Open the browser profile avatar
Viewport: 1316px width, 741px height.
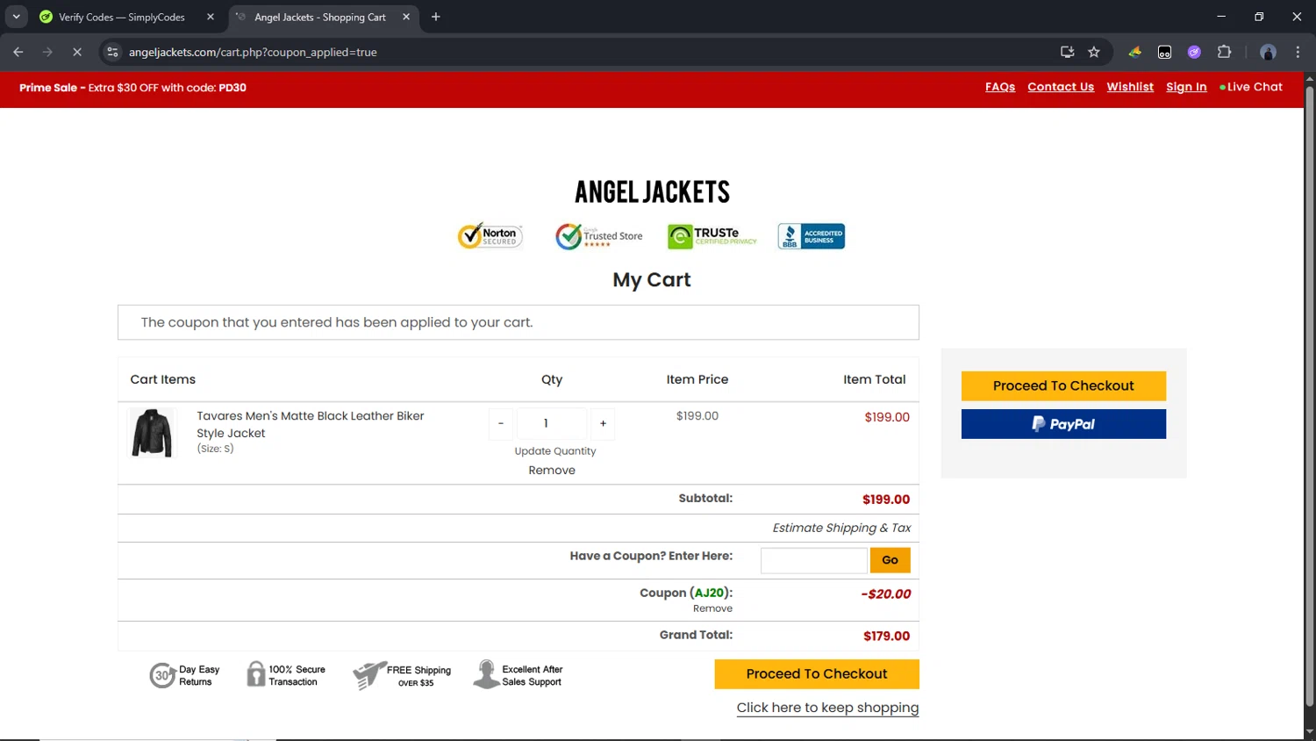pos(1268,52)
